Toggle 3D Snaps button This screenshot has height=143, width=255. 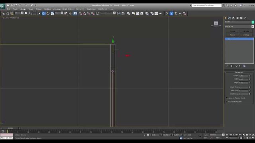[x=80, y=14]
